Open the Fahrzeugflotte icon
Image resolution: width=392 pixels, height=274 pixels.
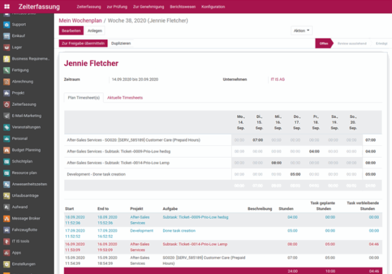click(6, 230)
